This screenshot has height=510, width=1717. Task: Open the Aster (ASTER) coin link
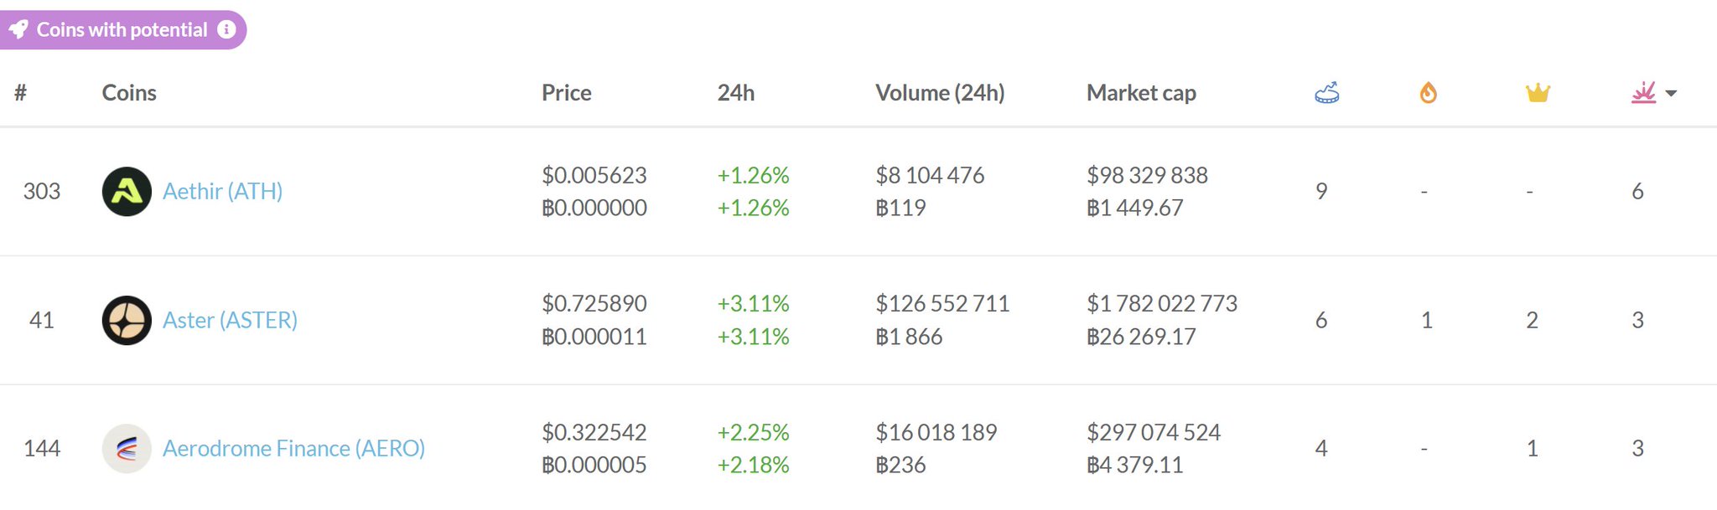point(230,320)
